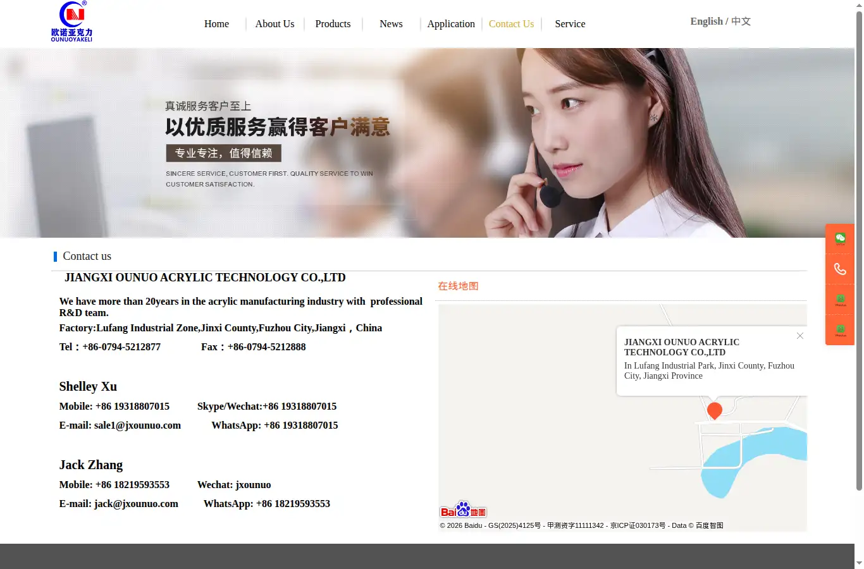Click the Contact us section heading

click(x=87, y=256)
